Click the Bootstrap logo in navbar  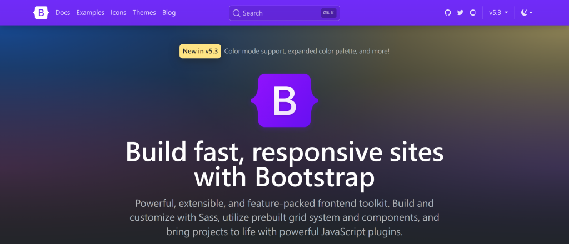tap(41, 13)
